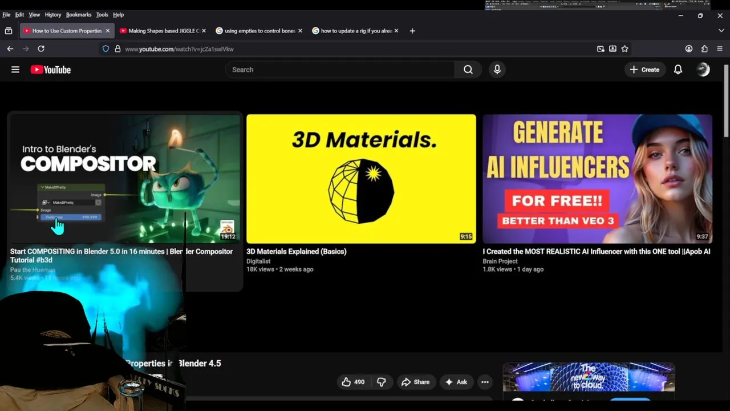This screenshot has height=411, width=730.
Task: Go back with browser back arrow
Action: point(10,49)
